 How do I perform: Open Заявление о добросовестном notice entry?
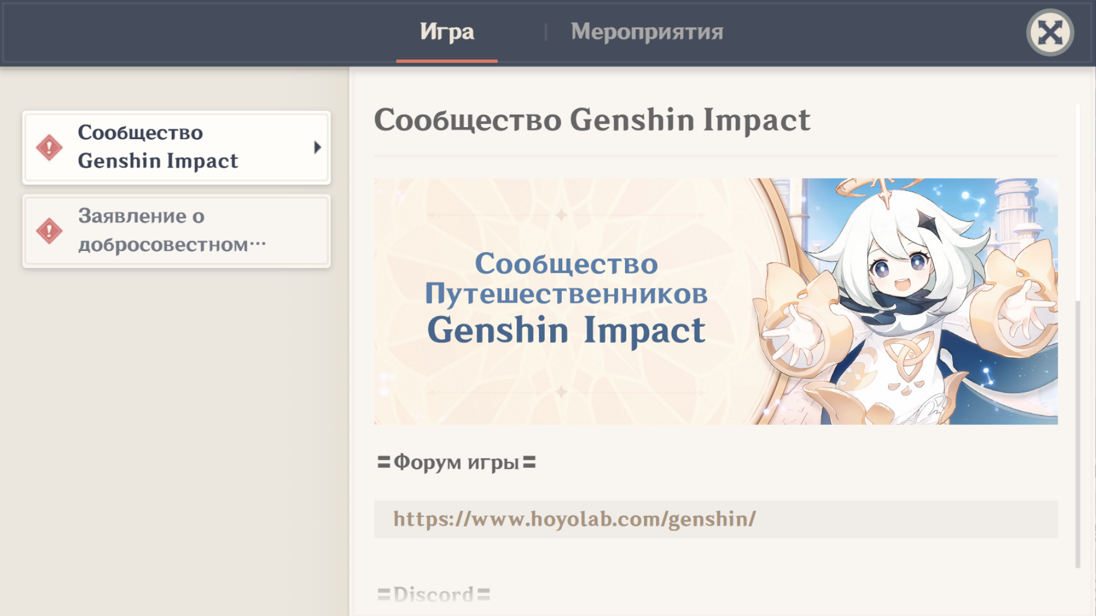176,231
